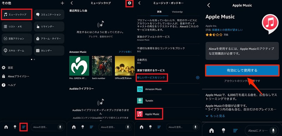This screenshot has height=136, width=282.
Task: Open the スキル・ゲーム tile
Action: tap(17, 50)
